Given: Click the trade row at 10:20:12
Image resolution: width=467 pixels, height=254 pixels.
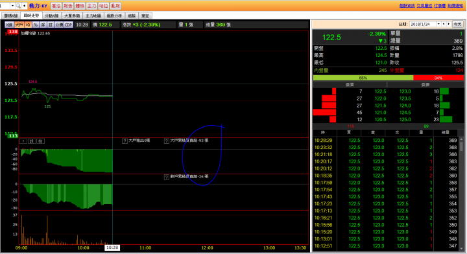Looking at the screenshot, I should (385, 168).
